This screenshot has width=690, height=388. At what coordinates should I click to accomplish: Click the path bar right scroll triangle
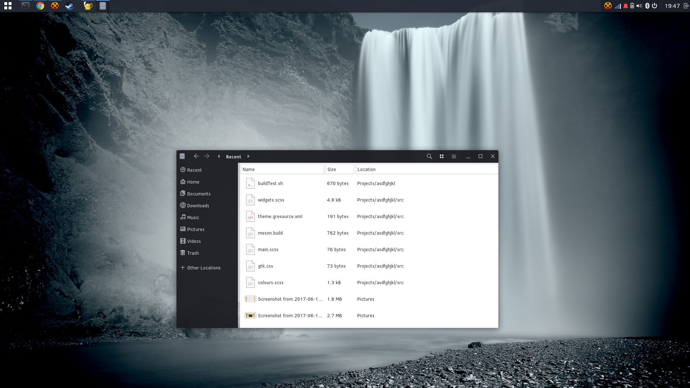pos(248,156)
